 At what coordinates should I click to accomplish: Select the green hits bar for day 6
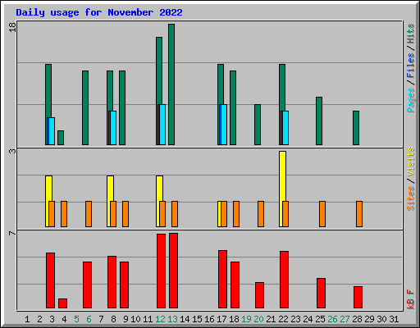click(85, 107)
